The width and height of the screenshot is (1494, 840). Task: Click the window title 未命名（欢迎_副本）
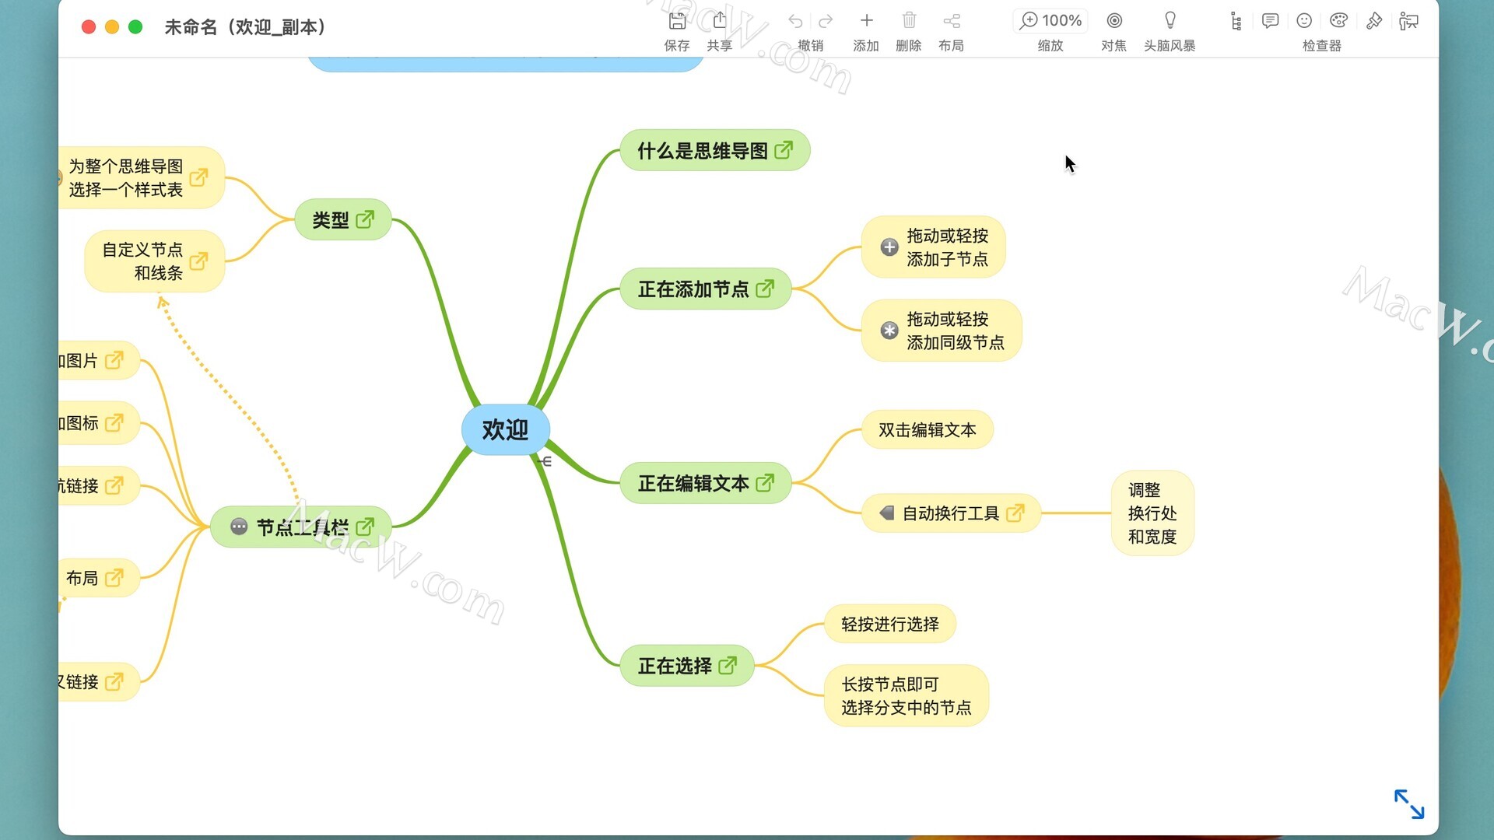coord(244,27)
